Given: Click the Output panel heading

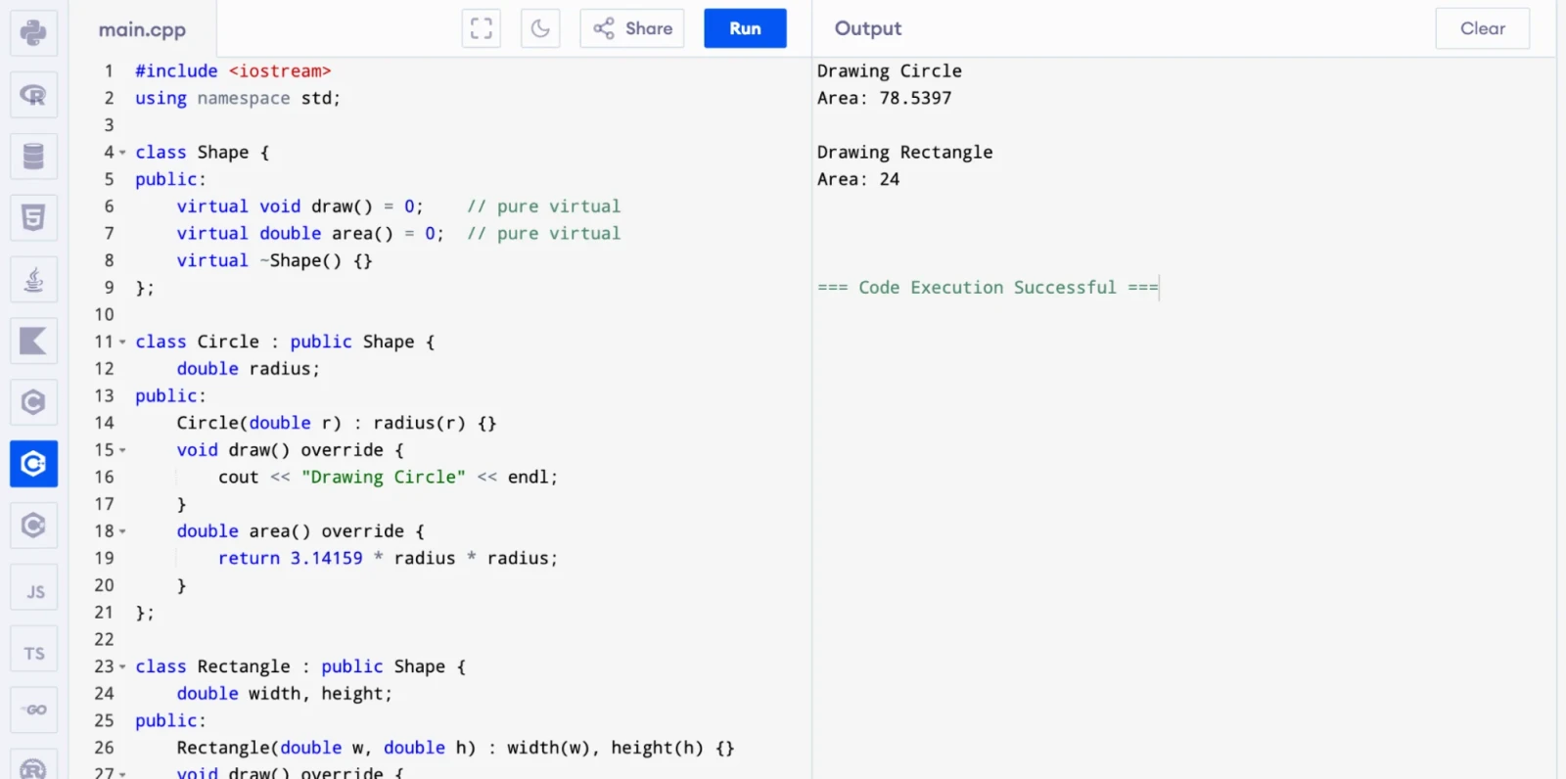Looking at the screenshot, I should 868,28.
